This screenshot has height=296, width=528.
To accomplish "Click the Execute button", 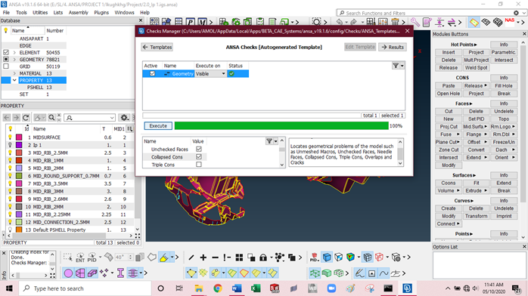I will pos(158,125).
